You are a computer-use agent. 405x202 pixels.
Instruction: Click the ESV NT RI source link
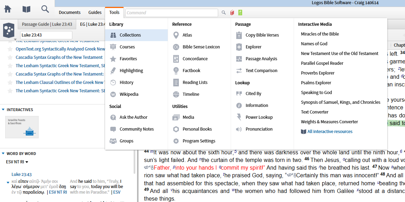[x=58, y=192]
